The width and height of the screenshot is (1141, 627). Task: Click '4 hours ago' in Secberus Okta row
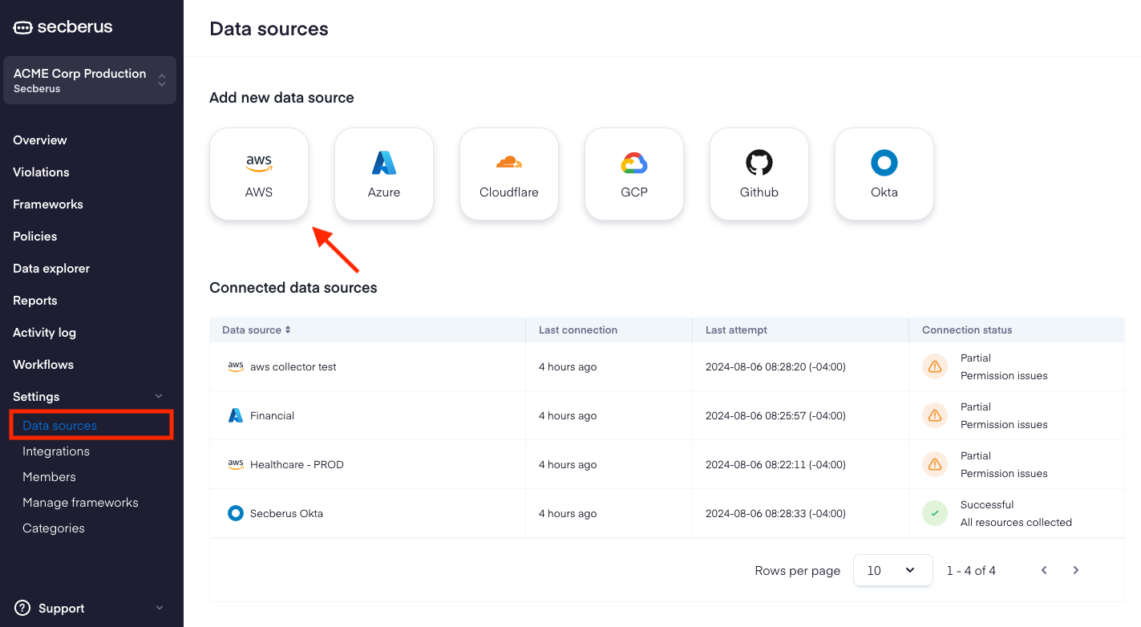(x=568, y=513)
